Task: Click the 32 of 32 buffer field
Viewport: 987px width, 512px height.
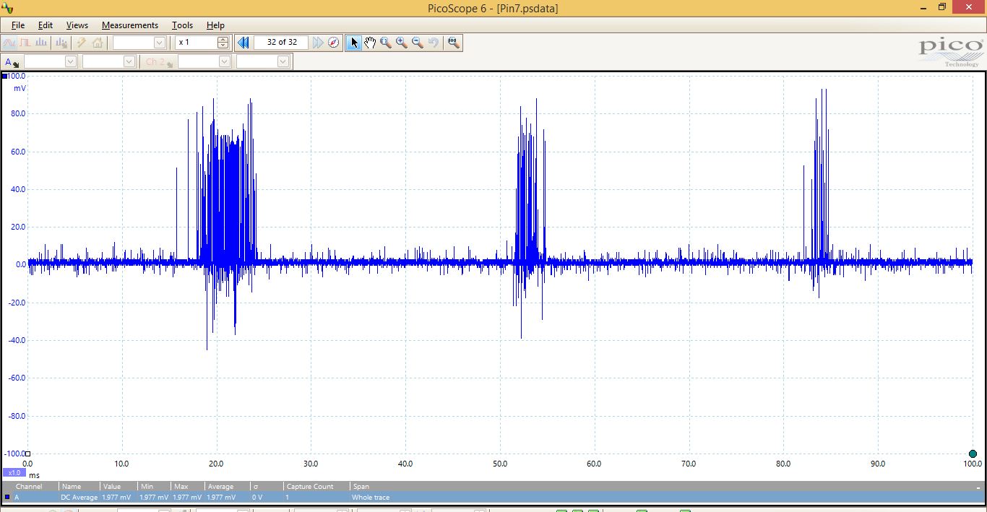Action: pos(281,43)
